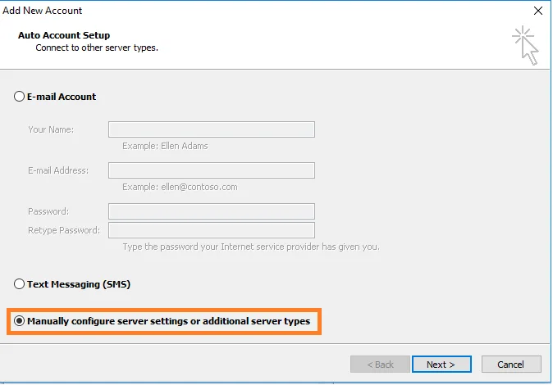
Task: Select Manually configure server settings option
Action: coord(20,321)
